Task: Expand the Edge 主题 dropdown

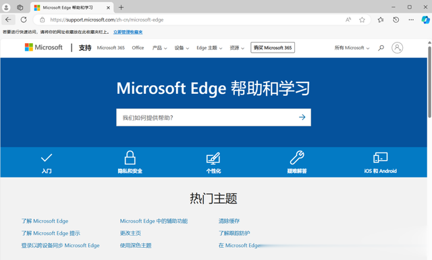Action: (209, 48)
